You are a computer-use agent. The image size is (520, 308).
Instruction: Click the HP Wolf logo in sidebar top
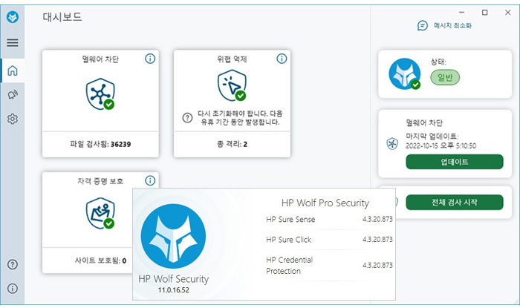tap(13, 17)
